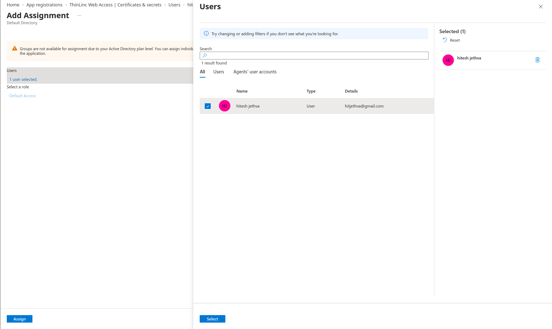This screenshot has height=329, width=552.
Task: Click the Select button
Action: point(213,319)
